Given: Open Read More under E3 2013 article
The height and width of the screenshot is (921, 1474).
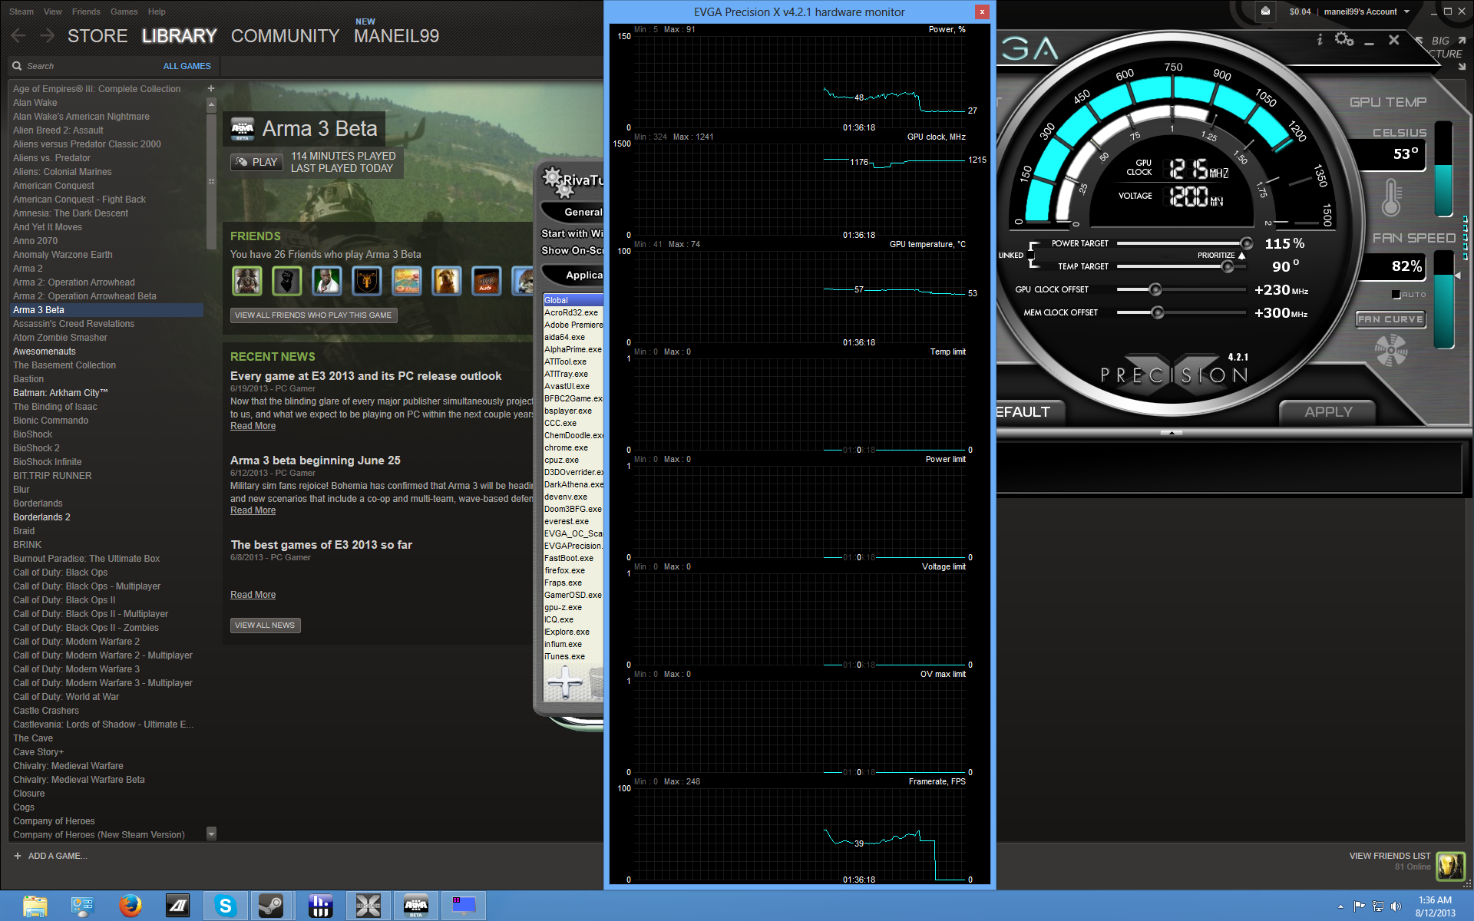Looking at the screenshot, I should pyautogui.click(x=253, y=426).
